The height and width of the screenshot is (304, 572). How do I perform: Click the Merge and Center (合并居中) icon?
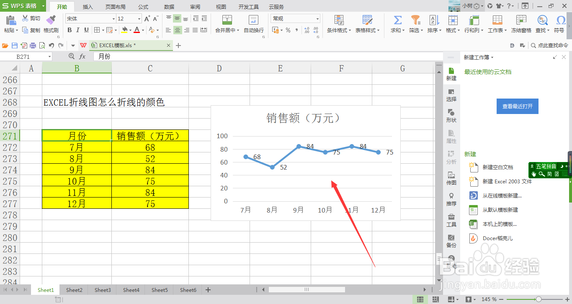227,20
